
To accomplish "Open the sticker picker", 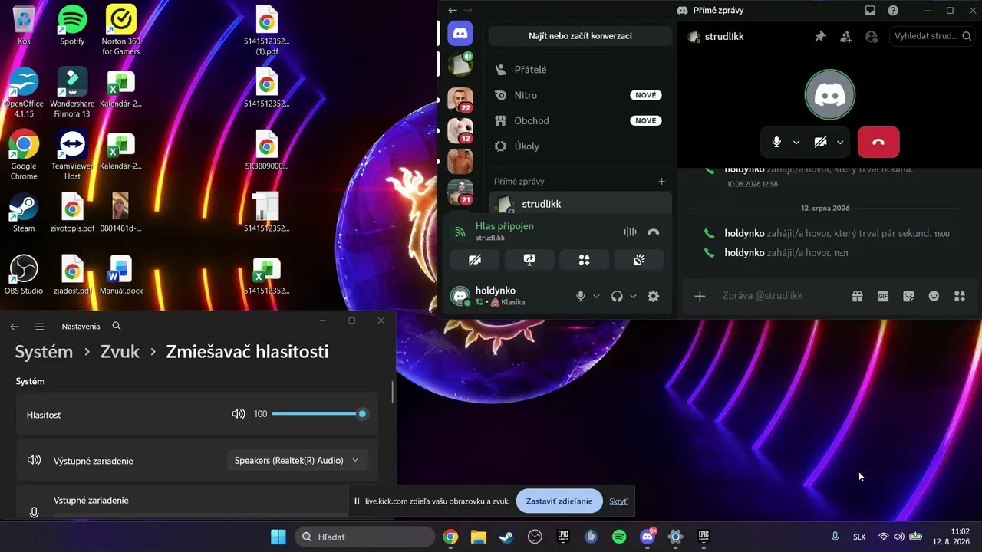I will click(908, 296).
